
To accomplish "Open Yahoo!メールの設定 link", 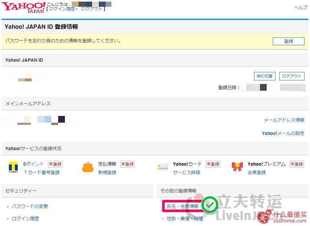I will tap(283, 133).
